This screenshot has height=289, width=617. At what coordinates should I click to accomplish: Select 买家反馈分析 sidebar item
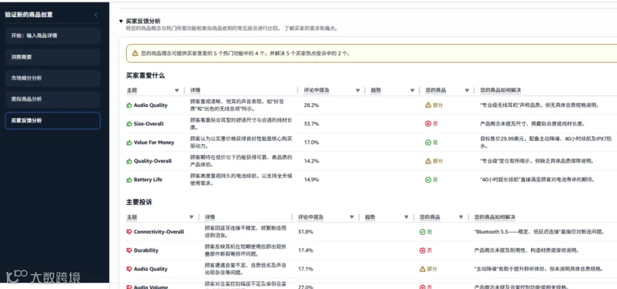pyautogui.click(x=53, y=121)
